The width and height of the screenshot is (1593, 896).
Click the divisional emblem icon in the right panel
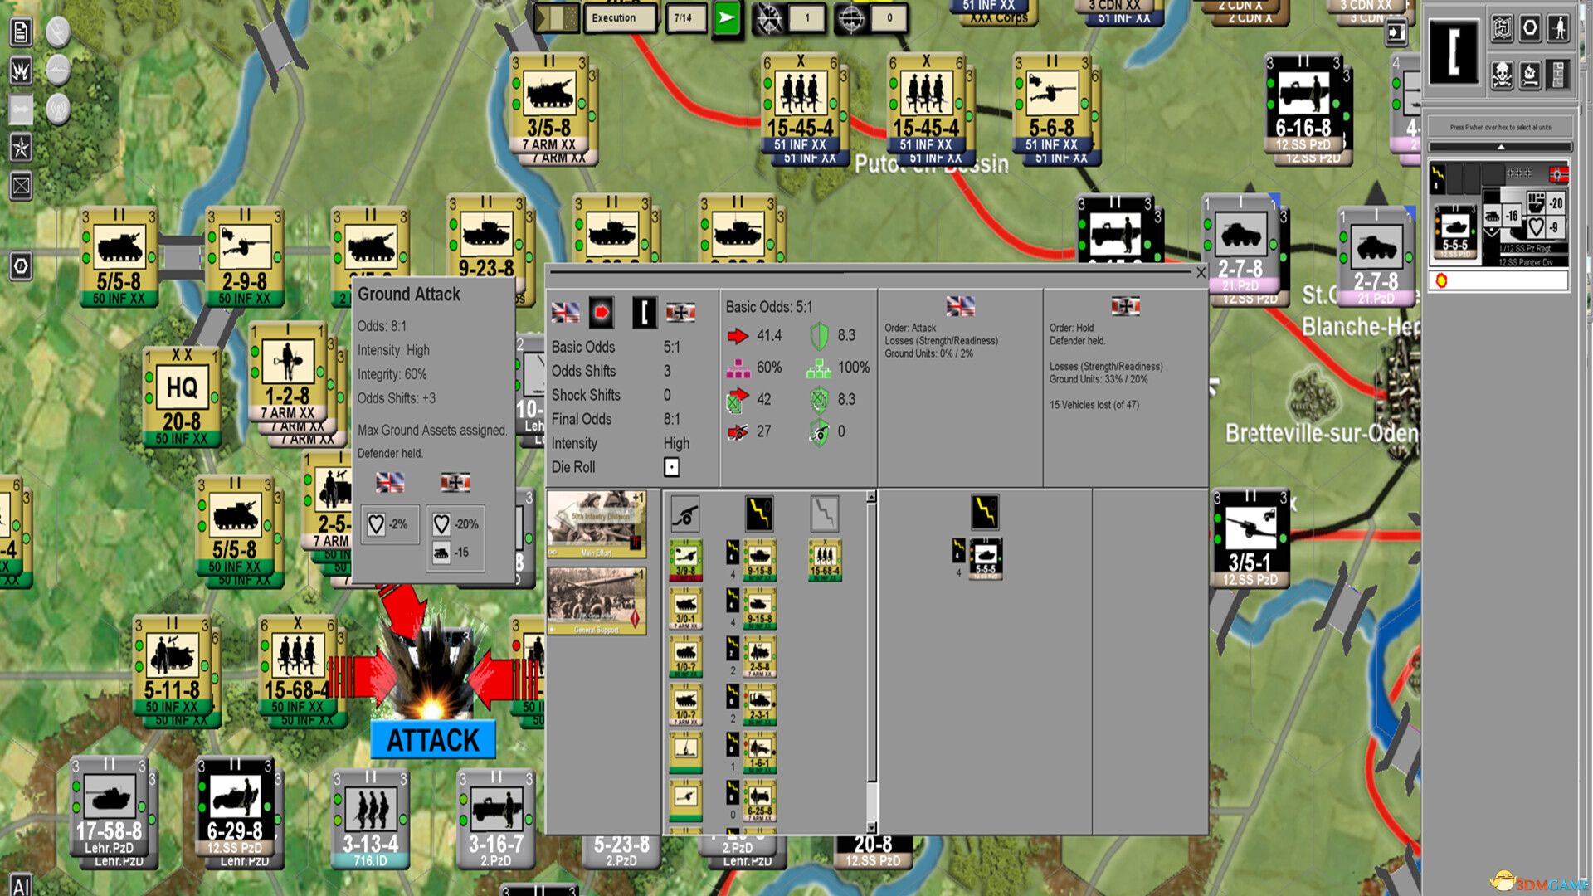click(1504, 29)
